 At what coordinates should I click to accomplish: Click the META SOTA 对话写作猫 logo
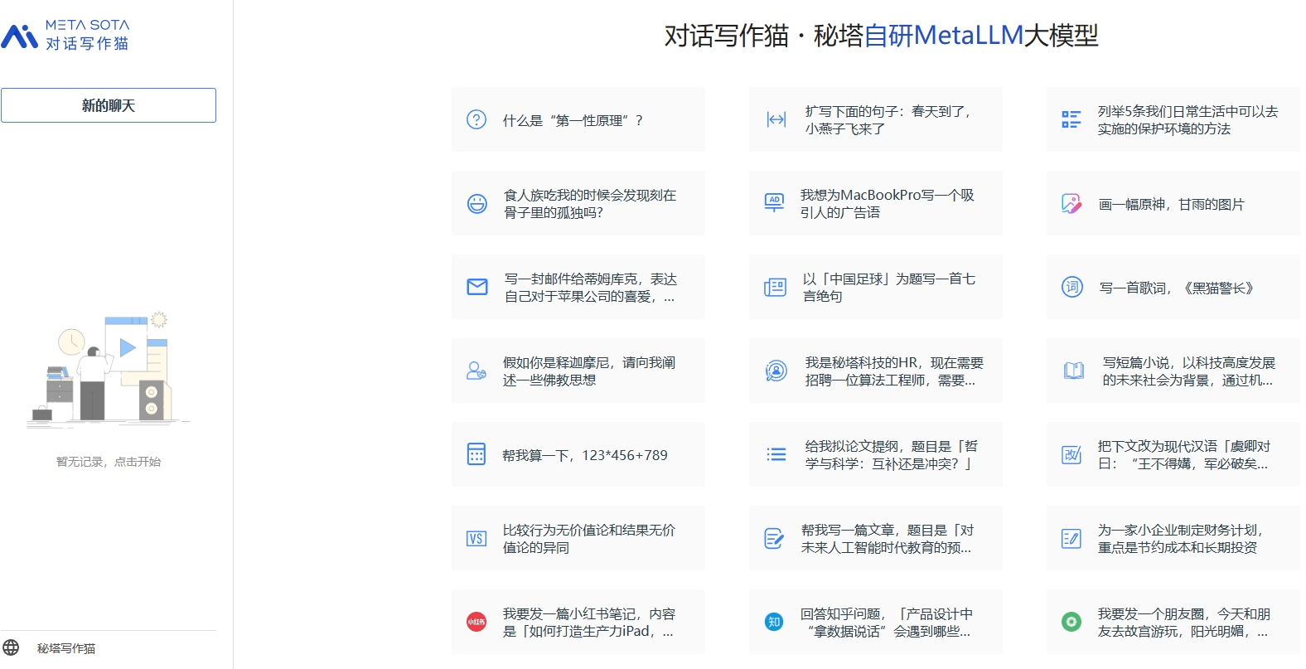click(x=66, y=36)
